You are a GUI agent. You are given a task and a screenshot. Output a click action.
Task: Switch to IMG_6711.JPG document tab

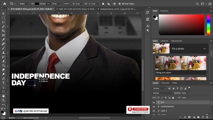click(77, 9)
